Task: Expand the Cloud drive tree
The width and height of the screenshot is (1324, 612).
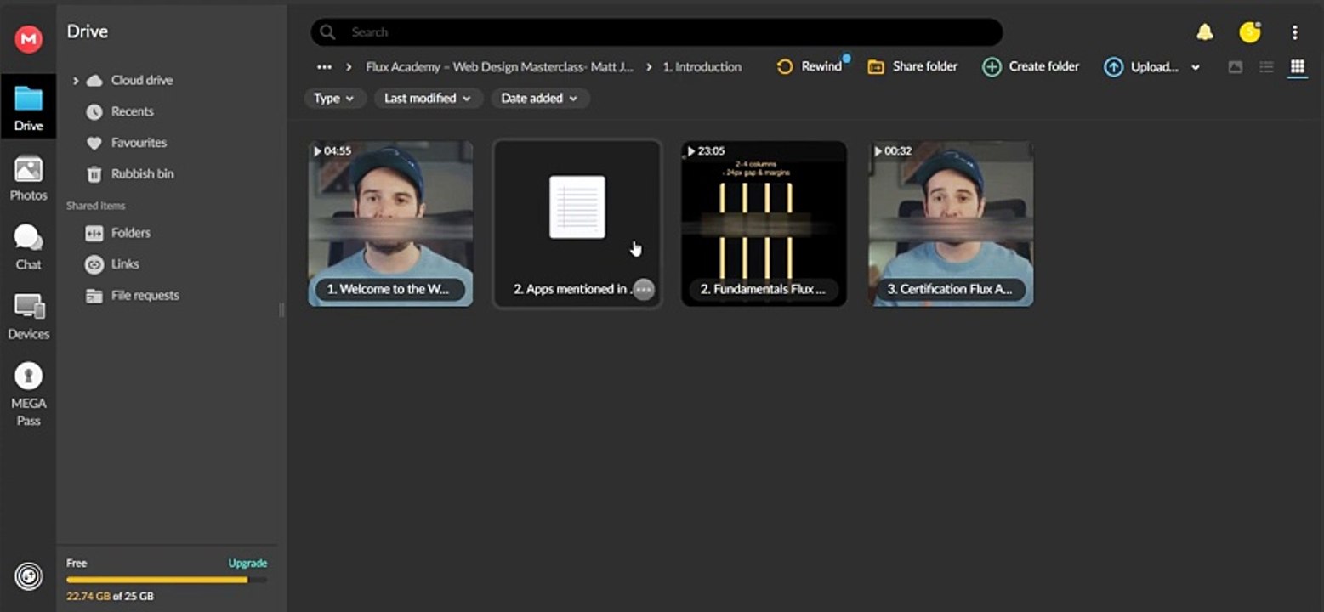Action: (x=76, y=81)
